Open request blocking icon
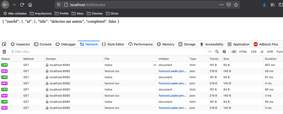This screenshot has height=114, width=283. click(224, 52)
